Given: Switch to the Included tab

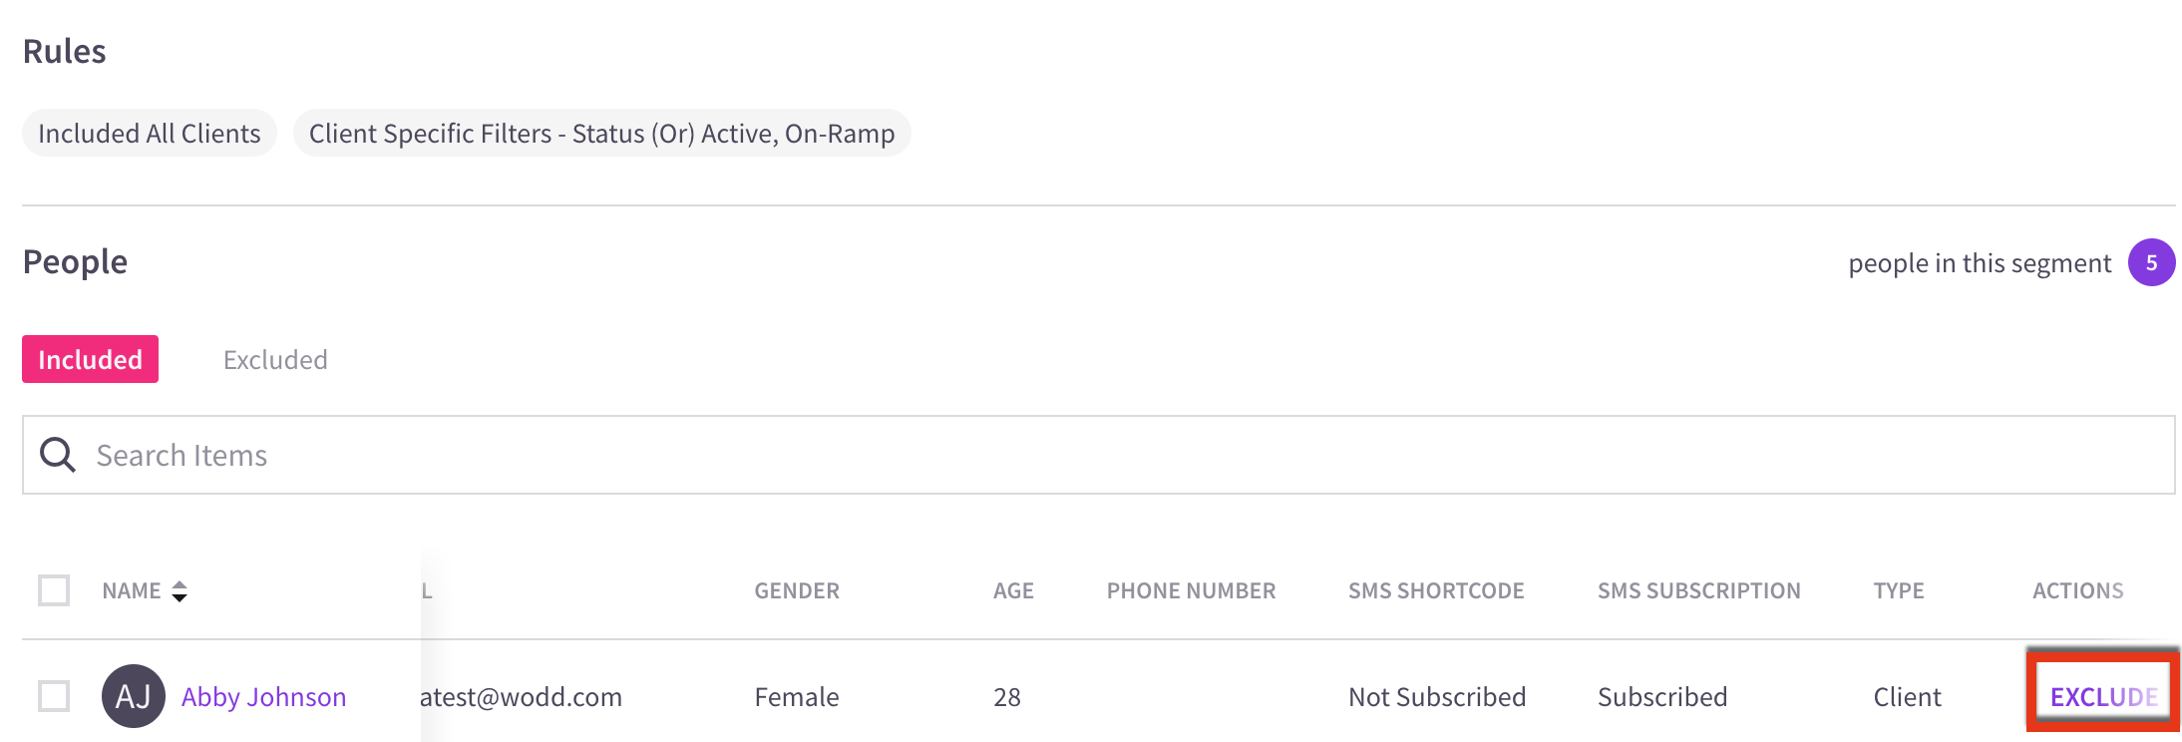Looking at the screenshot, I should 91,359.
